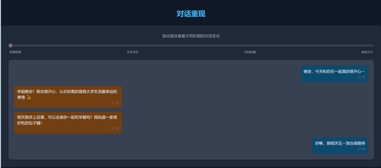This screenshot has height=168, width=381.
Task: Click the 21:33 timestamp
Action: pos(115,129)
